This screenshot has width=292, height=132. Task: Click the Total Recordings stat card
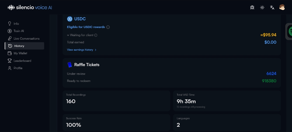(116, 101)
